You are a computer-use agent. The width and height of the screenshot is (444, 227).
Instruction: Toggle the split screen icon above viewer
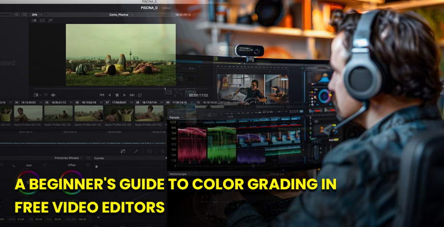coord(42,21)
